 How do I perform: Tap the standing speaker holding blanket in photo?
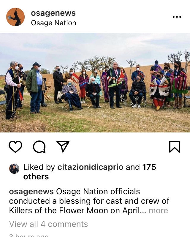click(115, 85)
